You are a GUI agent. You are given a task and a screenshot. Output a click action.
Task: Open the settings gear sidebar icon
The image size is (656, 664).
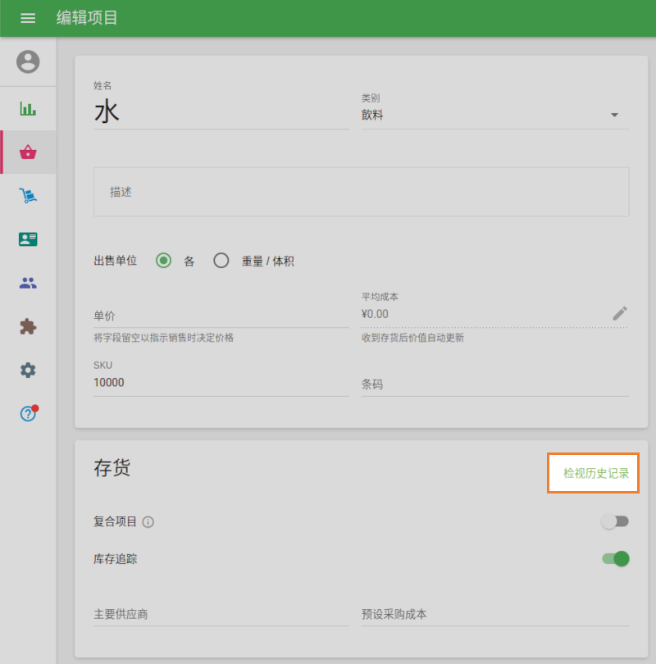28,370
